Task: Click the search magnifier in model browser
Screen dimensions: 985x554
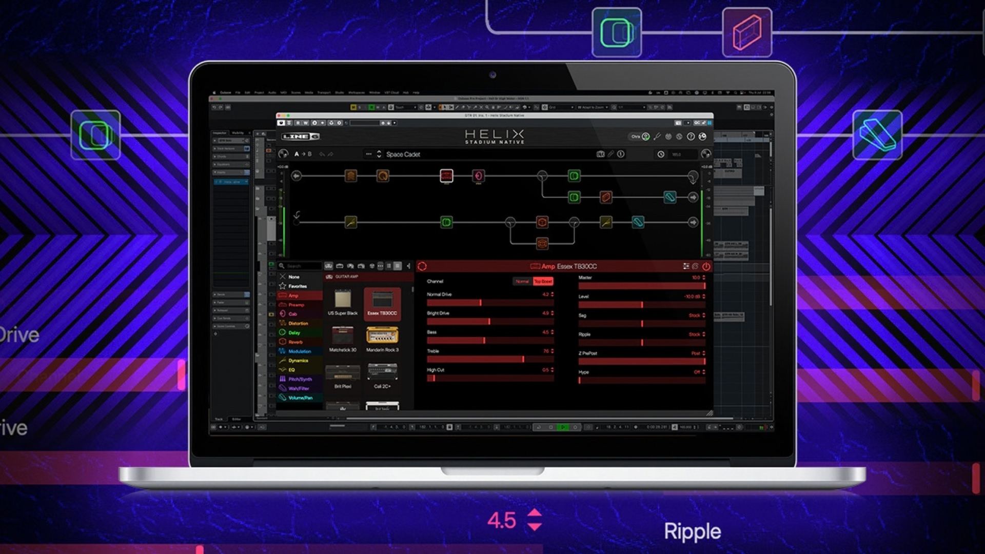Action: tap(282, 266)
